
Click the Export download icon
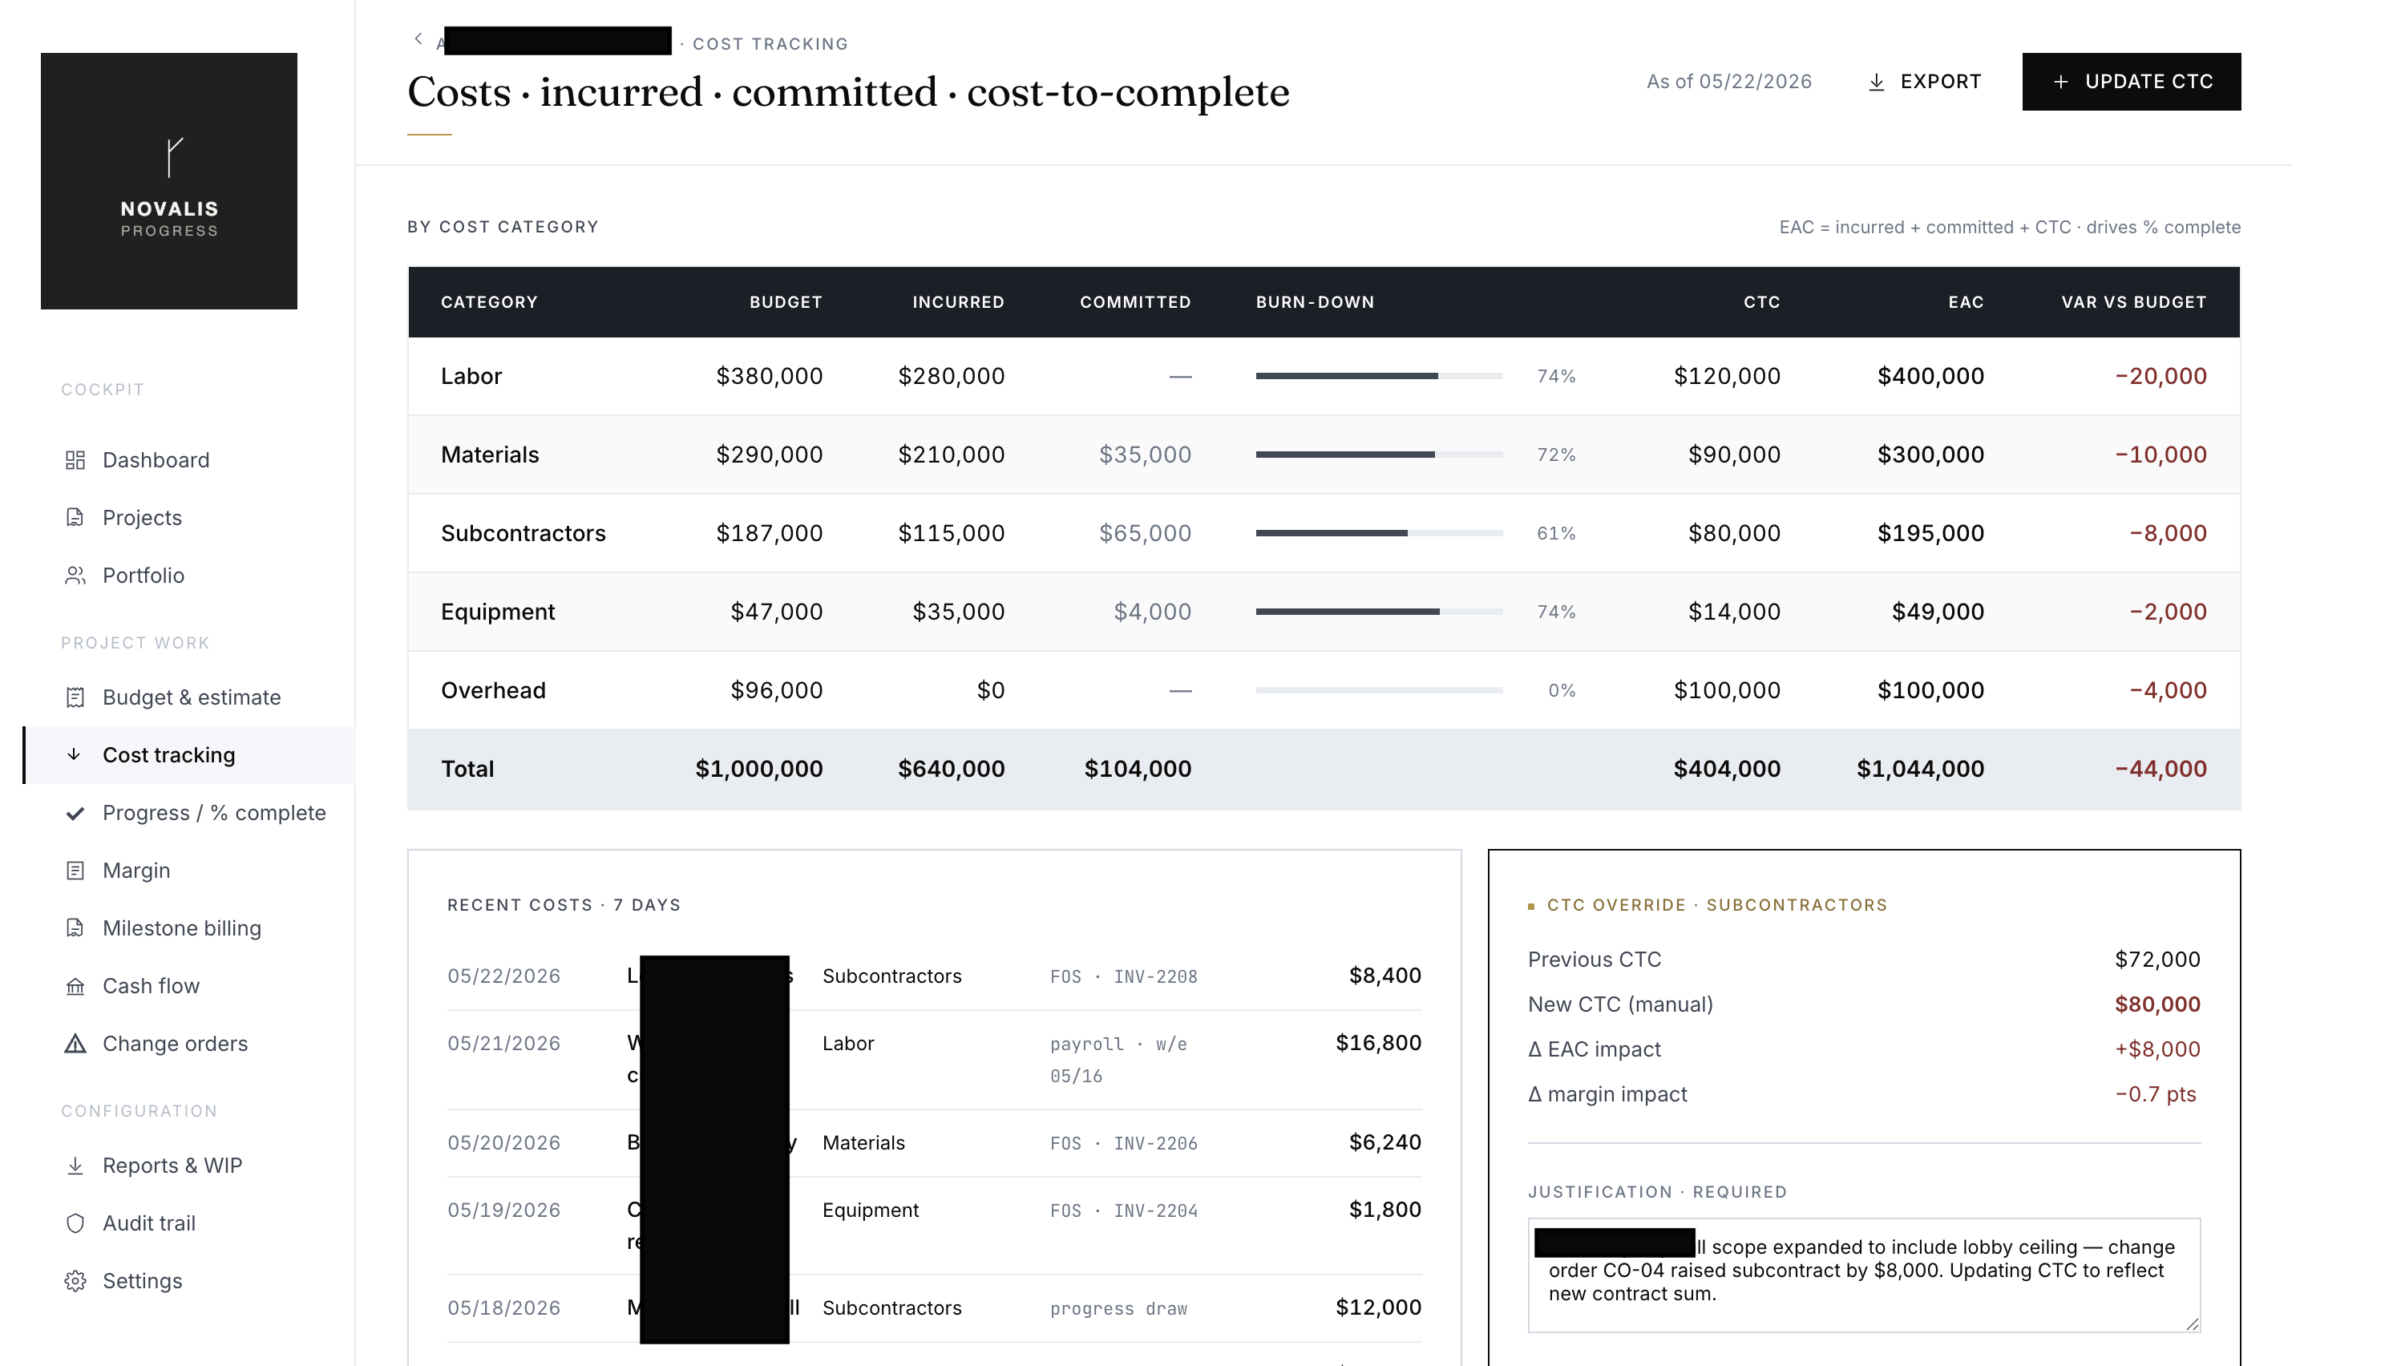pos(1877,82)
